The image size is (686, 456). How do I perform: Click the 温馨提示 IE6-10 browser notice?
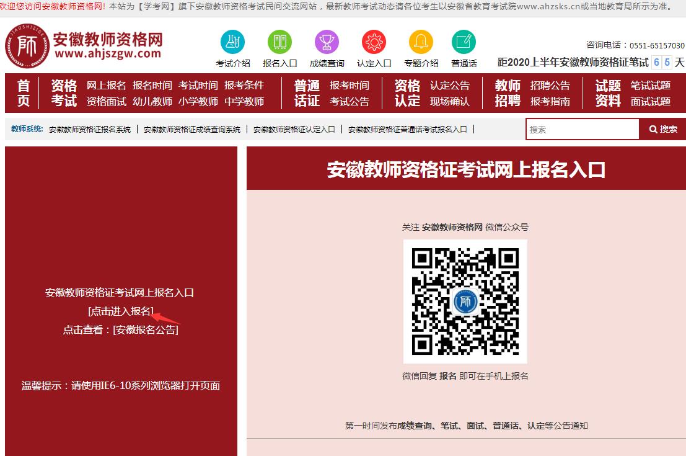pos(121,385)
